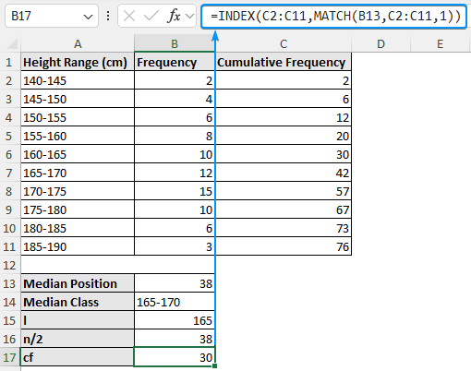The width and height of the screenshot is (471, 371).
Task: Click cumulative frequency value 42
Action: pos(284,173)
